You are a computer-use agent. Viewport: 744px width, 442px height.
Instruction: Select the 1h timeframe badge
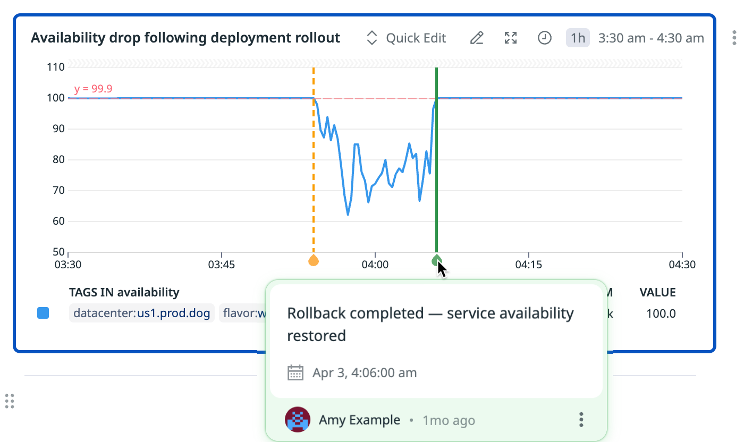(578, 38)
